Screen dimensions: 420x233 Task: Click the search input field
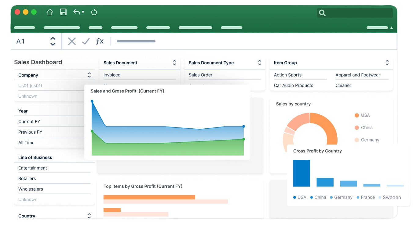360,13
